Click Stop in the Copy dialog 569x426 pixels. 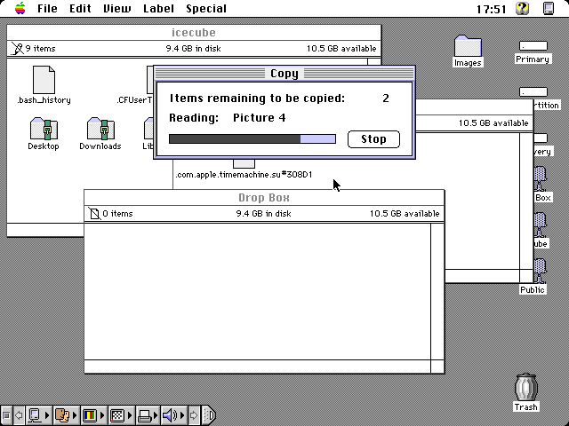373,139
